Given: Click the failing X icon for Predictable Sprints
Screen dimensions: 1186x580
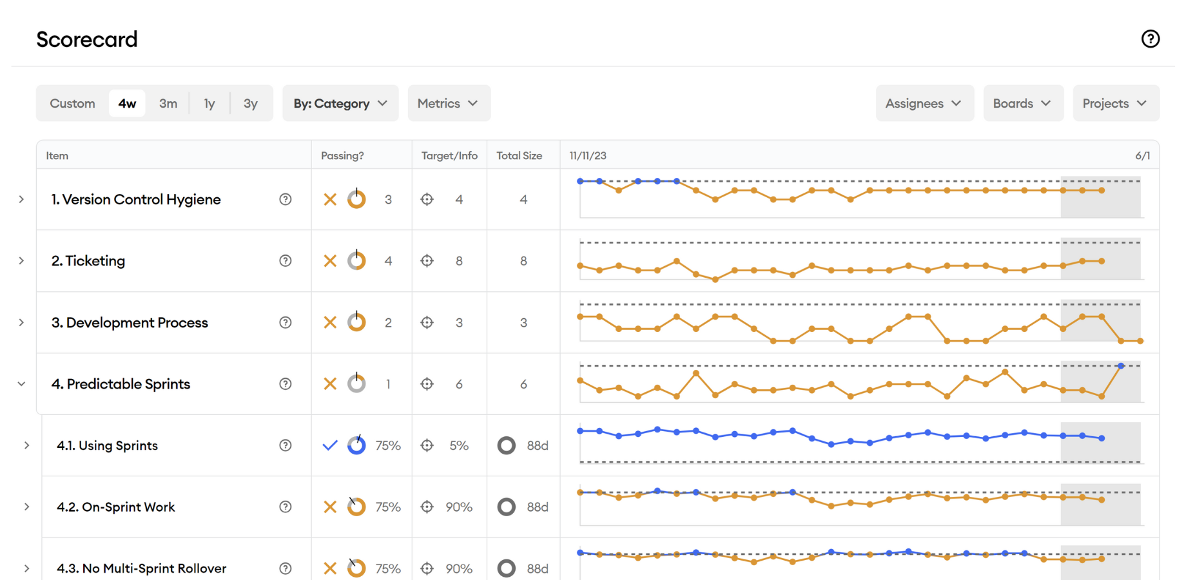Looking at the screenshot, I should coord(330,383).
